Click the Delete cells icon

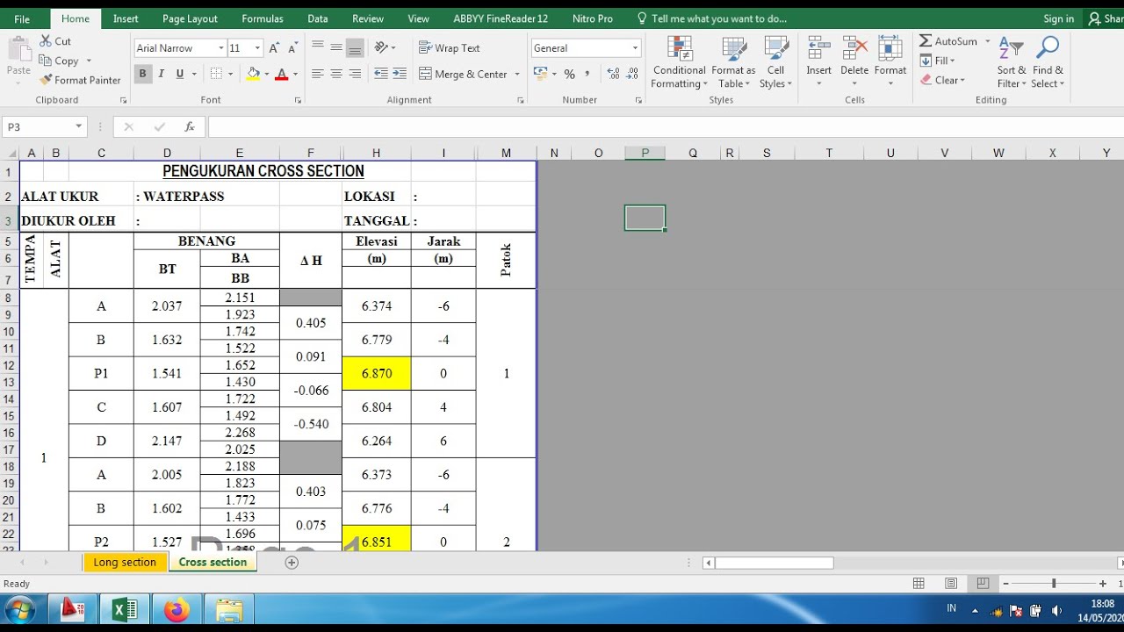[854, 48]
